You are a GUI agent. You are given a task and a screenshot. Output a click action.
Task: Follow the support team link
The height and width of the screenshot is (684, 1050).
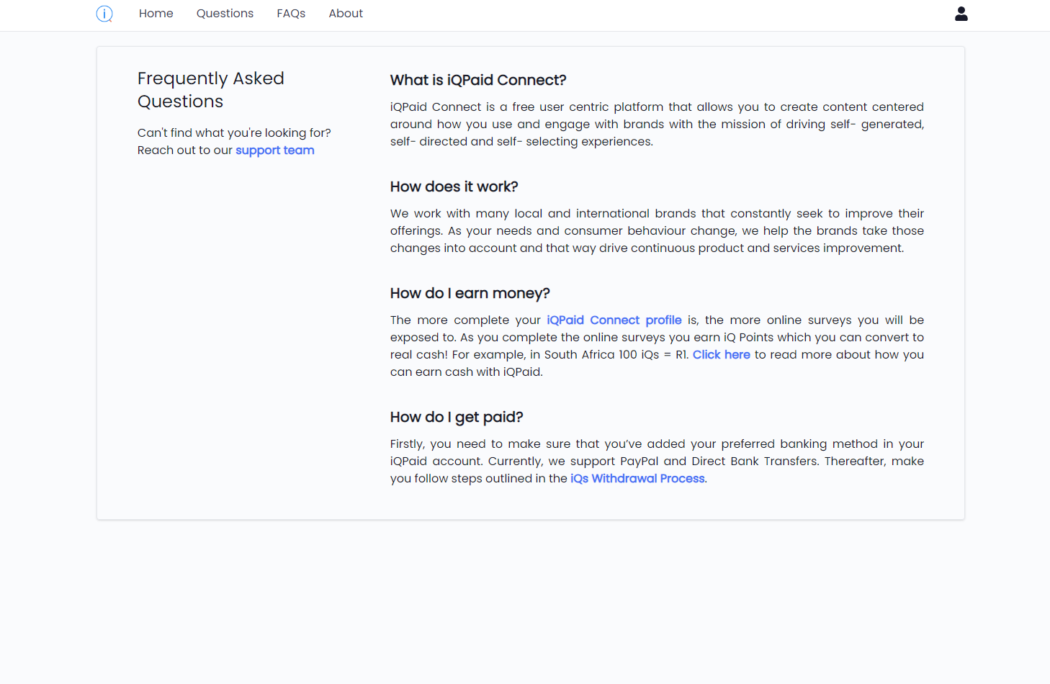coord(275,150)
